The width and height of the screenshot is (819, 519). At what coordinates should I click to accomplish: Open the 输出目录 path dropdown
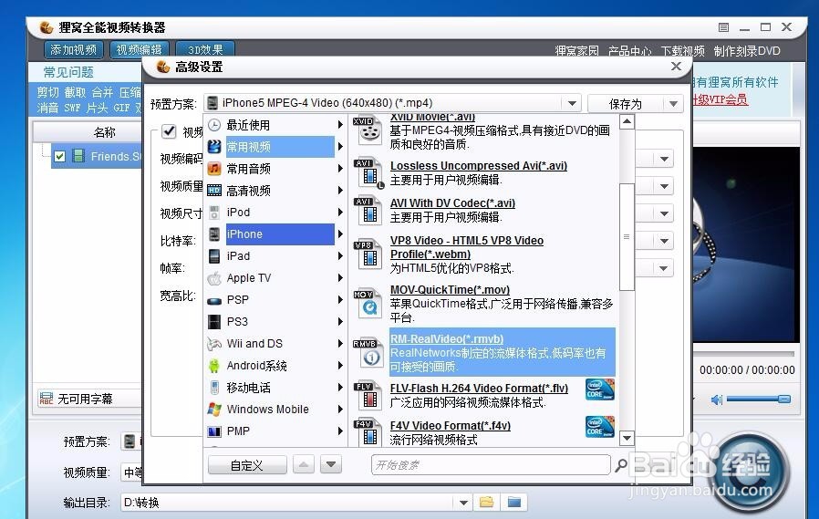[462, 503]
